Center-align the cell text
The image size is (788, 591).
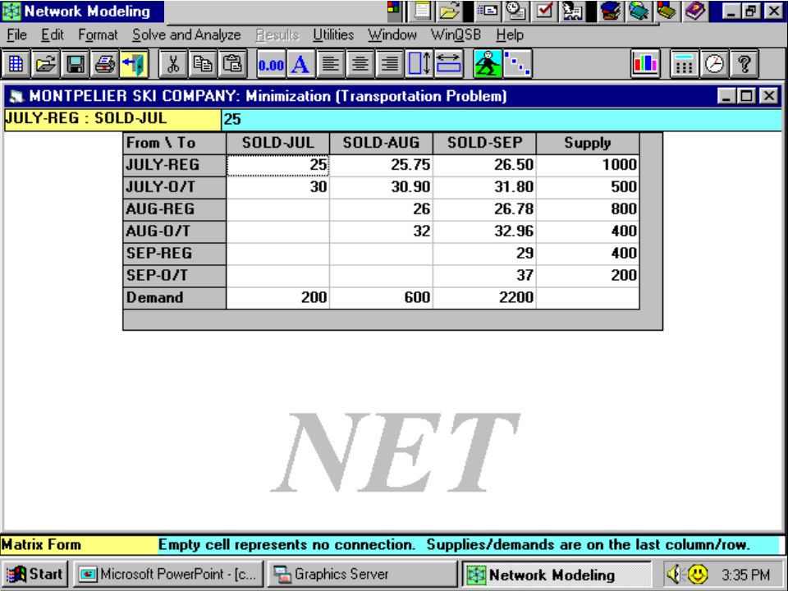[x=360, y=64]
